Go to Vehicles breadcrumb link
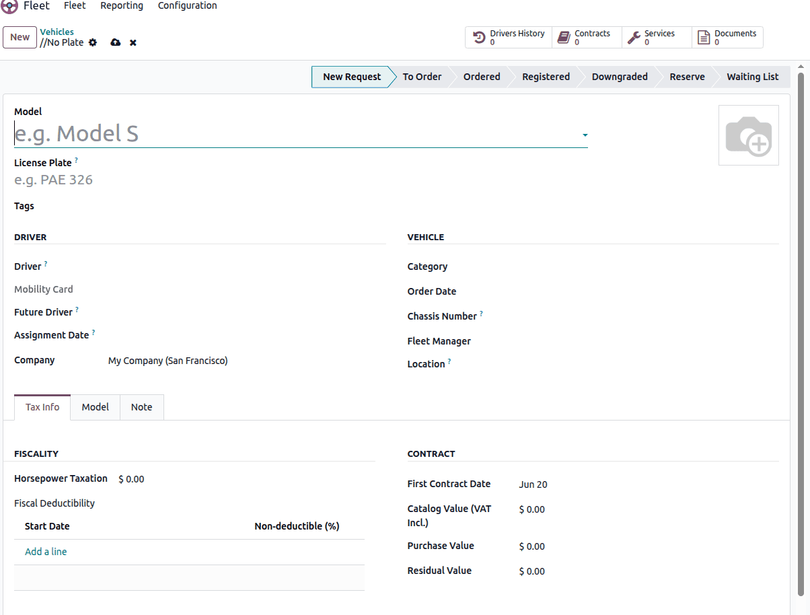Screen dimensions: 810x615 coord(57,32)
